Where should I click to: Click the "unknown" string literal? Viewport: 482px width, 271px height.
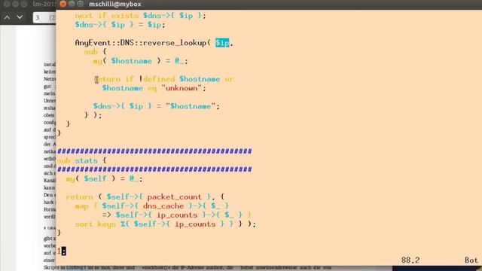(x=182, y=88)
